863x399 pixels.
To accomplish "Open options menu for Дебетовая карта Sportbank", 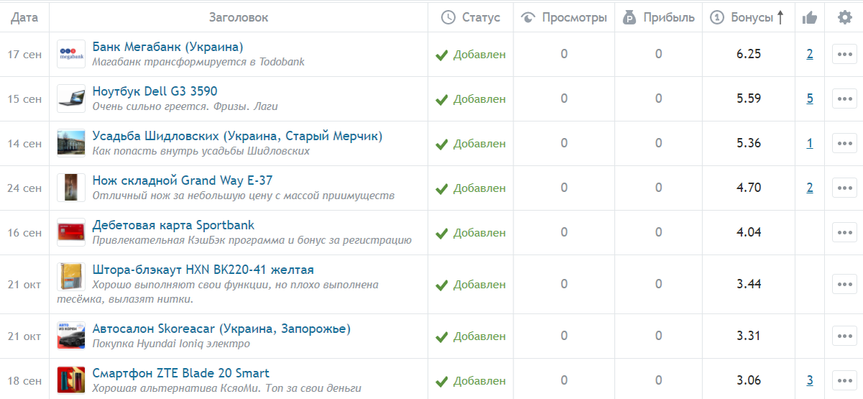I will point(844,233).
